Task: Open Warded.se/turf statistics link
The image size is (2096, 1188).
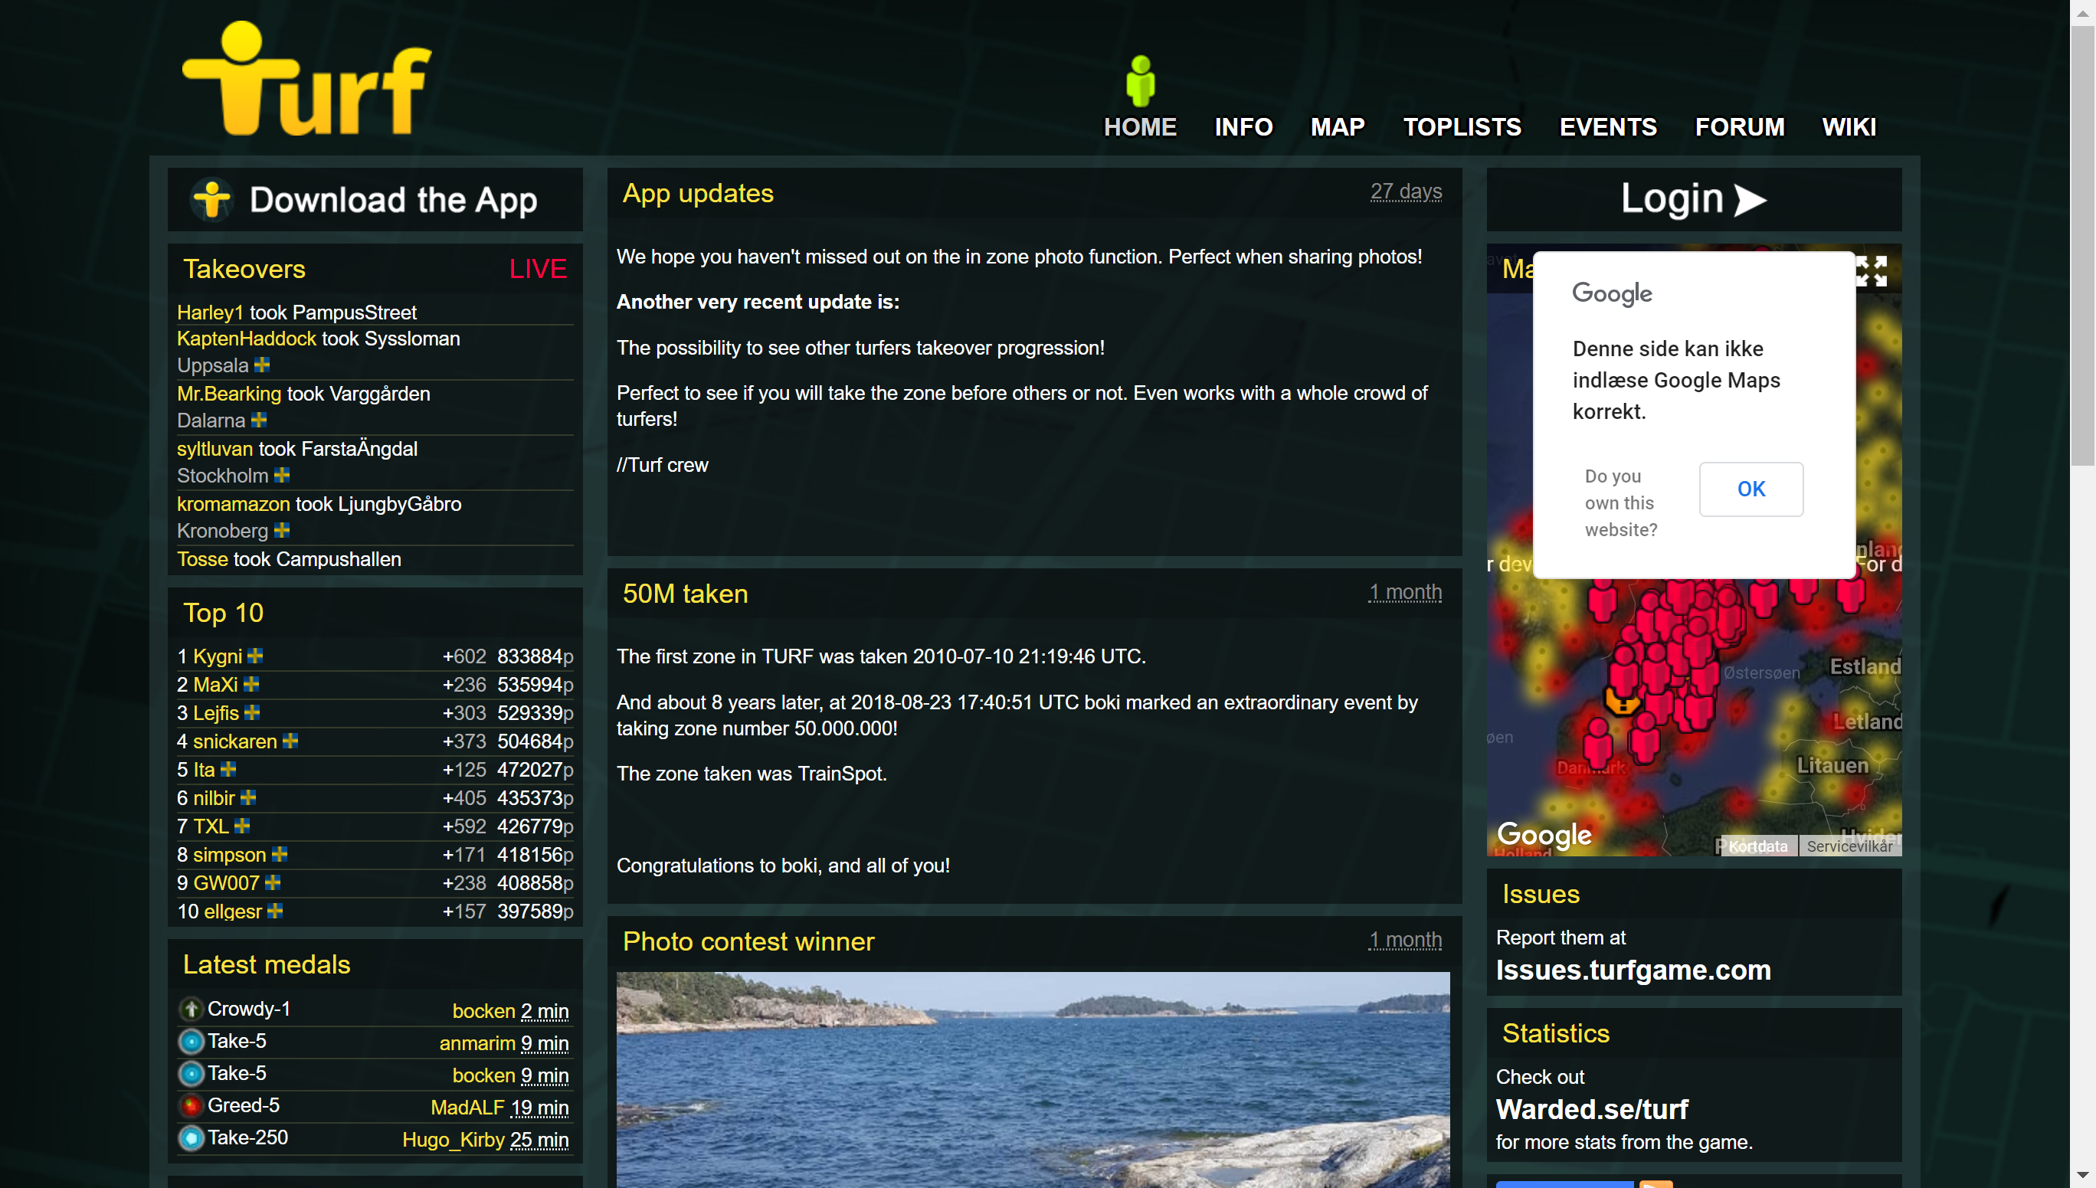Action: pyautogui.click(x=1591, y=1110)
